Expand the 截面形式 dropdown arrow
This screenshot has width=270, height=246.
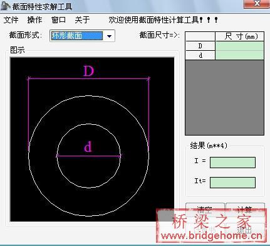click(x=109, y=36)
